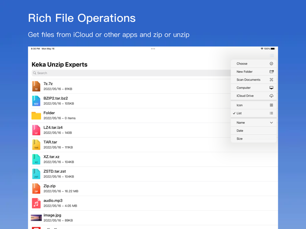Screen dimensions: 306x229
Task: Expand the Name sort order chevron
Action: (271, 123)
